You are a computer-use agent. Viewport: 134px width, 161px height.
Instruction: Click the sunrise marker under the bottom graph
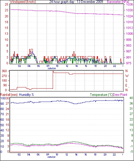[51, 157]
